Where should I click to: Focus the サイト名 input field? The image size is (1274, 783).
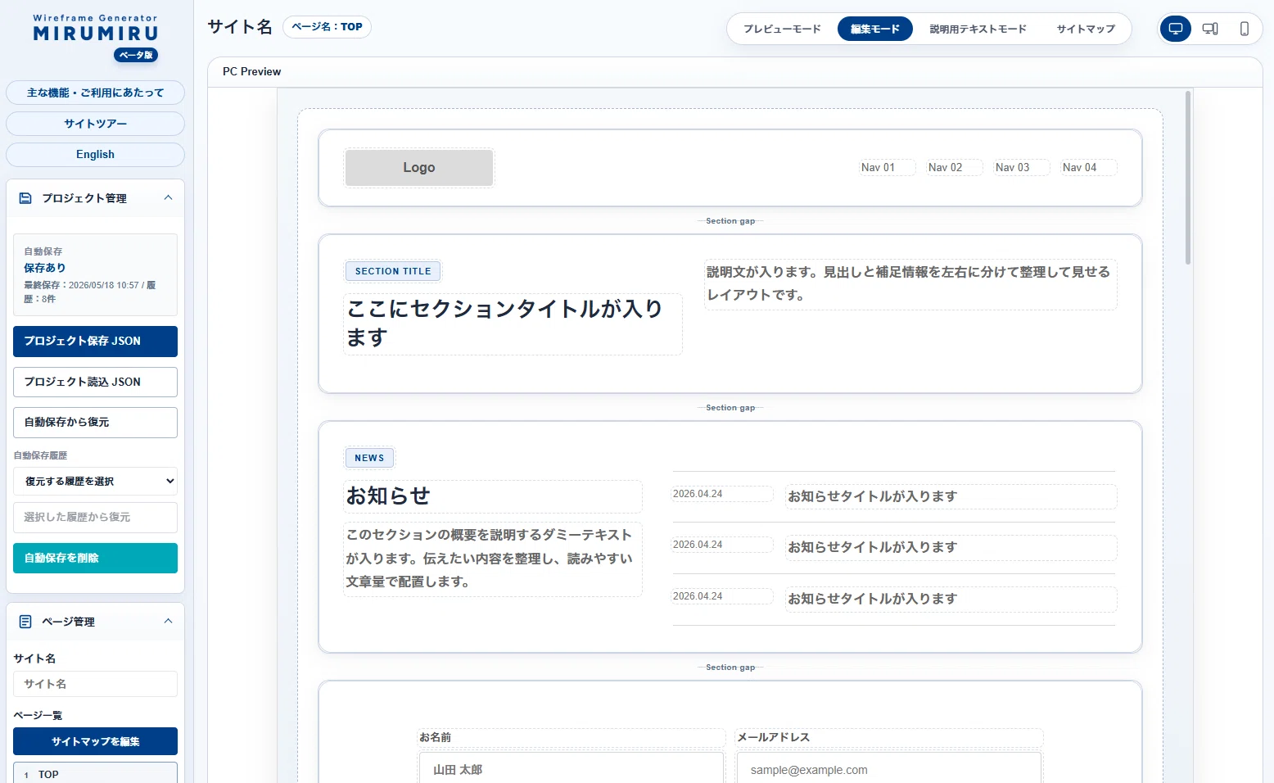tap(95, 684)
